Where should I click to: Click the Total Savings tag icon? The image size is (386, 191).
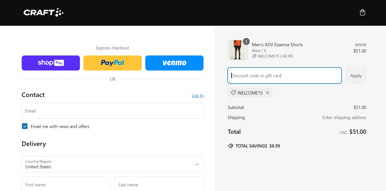pyautogui.click(x=231, y=146)
